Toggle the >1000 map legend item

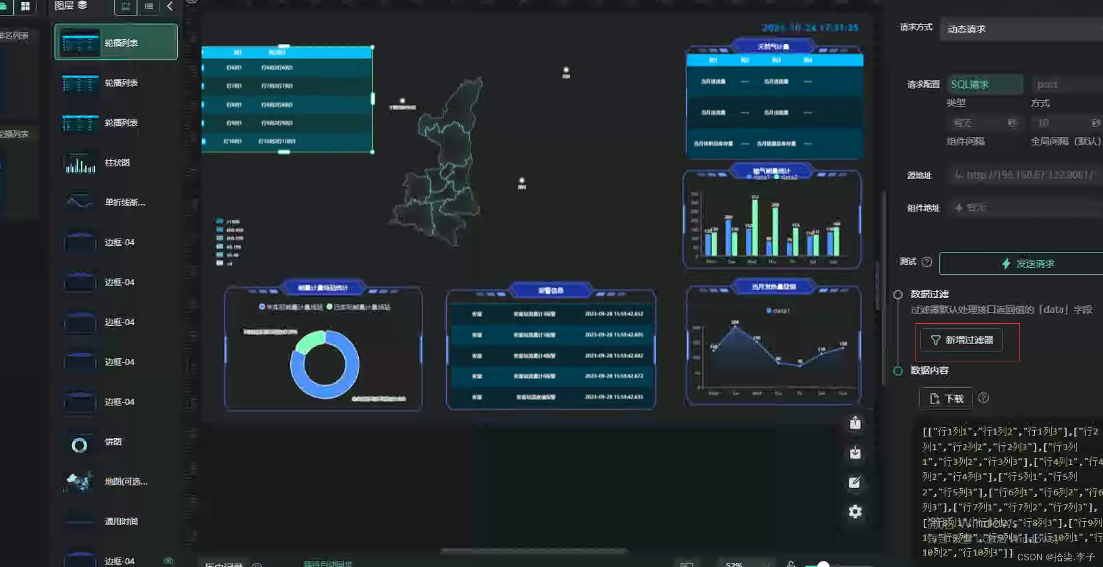(228, 221)
